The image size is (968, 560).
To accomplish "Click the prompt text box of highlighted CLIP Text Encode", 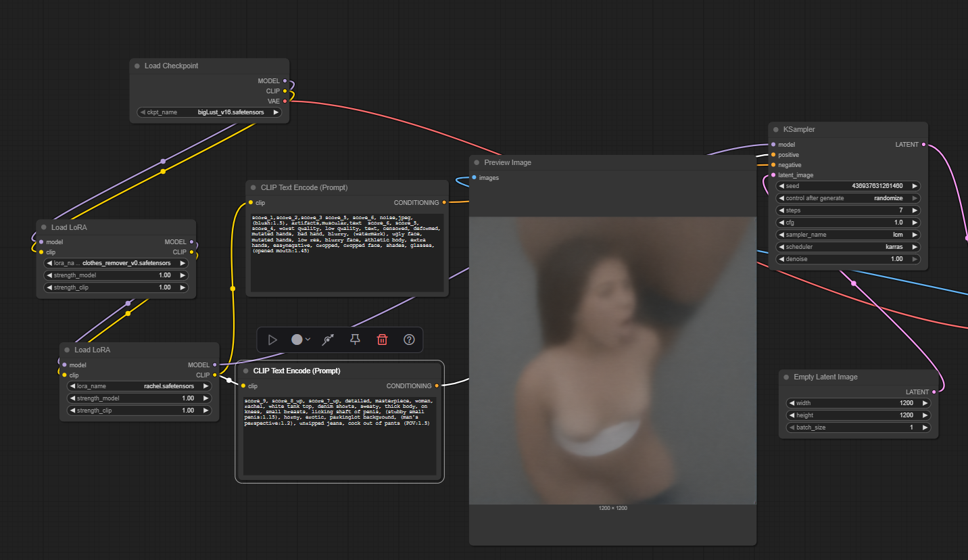I will click(x=339, y=436).
